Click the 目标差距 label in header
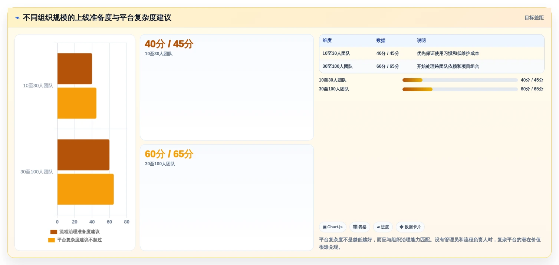559x265 pixels. tap(534, 18)
